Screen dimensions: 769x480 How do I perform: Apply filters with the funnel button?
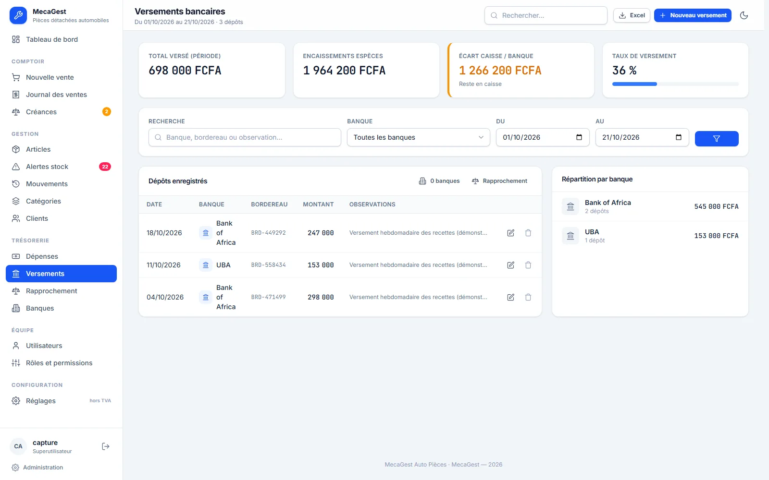(x=717, y=139)
